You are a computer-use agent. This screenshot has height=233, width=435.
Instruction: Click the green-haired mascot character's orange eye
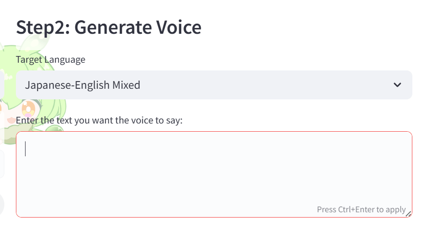[x=30, y=106]
